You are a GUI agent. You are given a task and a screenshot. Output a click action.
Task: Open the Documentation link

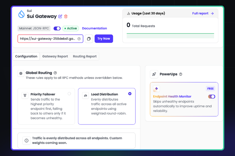click(x=94, y=28)
